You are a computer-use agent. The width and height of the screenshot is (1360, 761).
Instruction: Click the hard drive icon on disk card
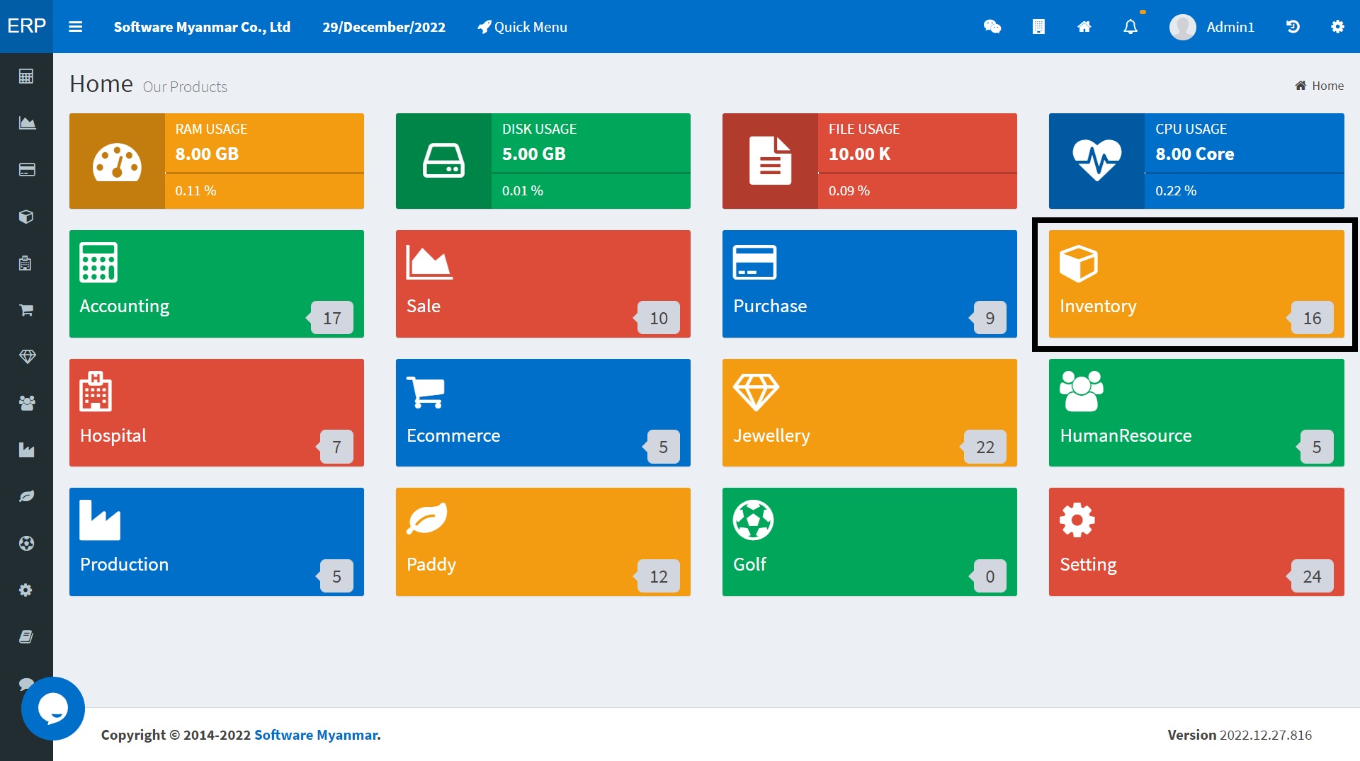point(443,161)
